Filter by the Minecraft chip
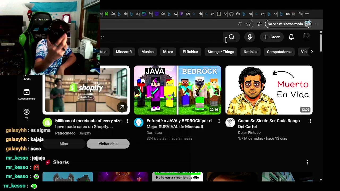 coord(124,52)
